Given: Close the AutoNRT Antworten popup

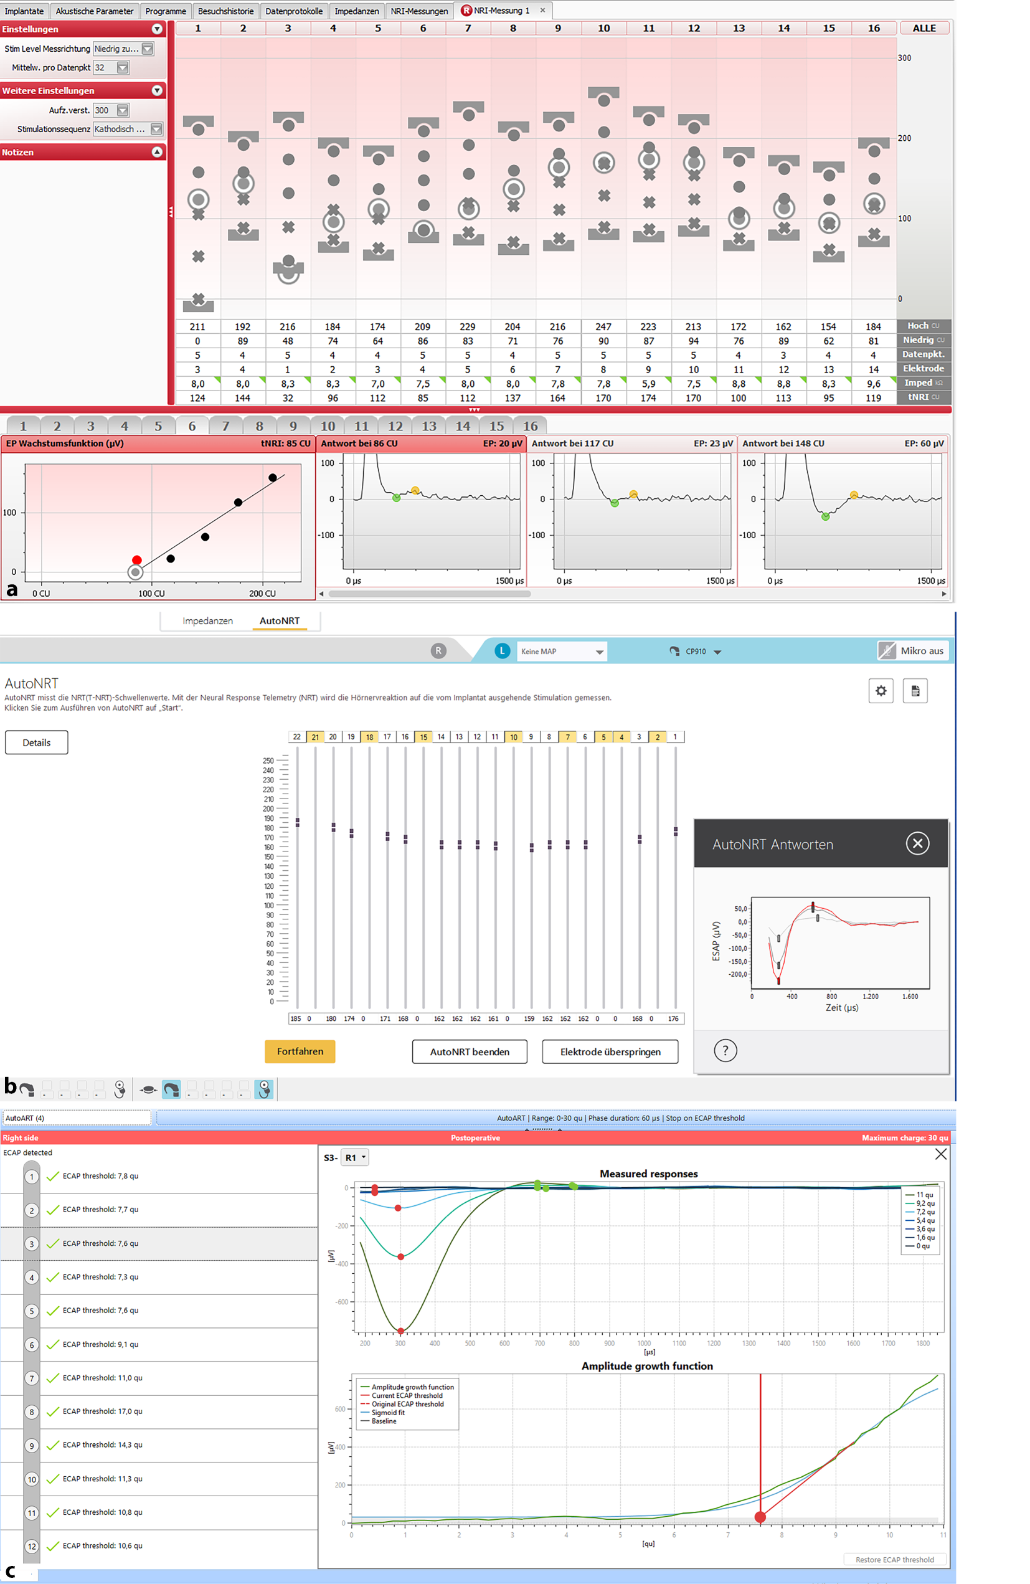Looking at the screenshot, I should point(917,843).
